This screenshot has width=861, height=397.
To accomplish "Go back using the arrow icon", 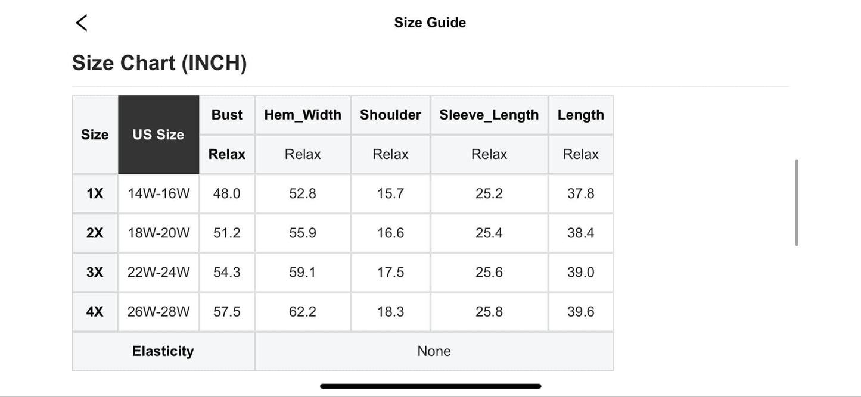I will 82,23.
